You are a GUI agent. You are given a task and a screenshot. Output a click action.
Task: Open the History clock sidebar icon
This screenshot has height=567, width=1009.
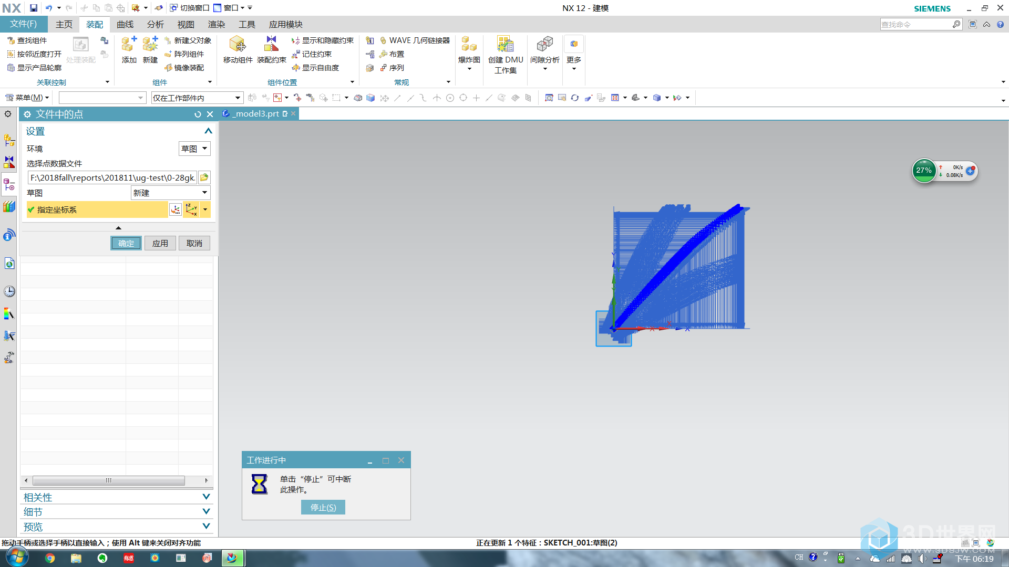9,291
